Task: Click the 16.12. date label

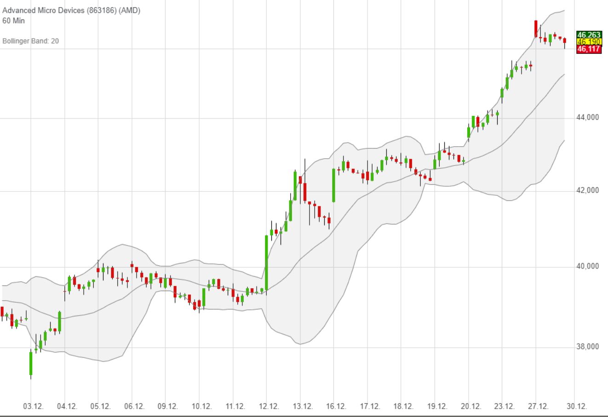Action: click(x=336, y=406)
